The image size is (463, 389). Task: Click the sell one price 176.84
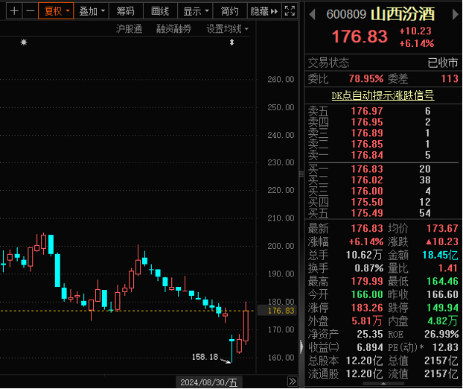(367, 155)
